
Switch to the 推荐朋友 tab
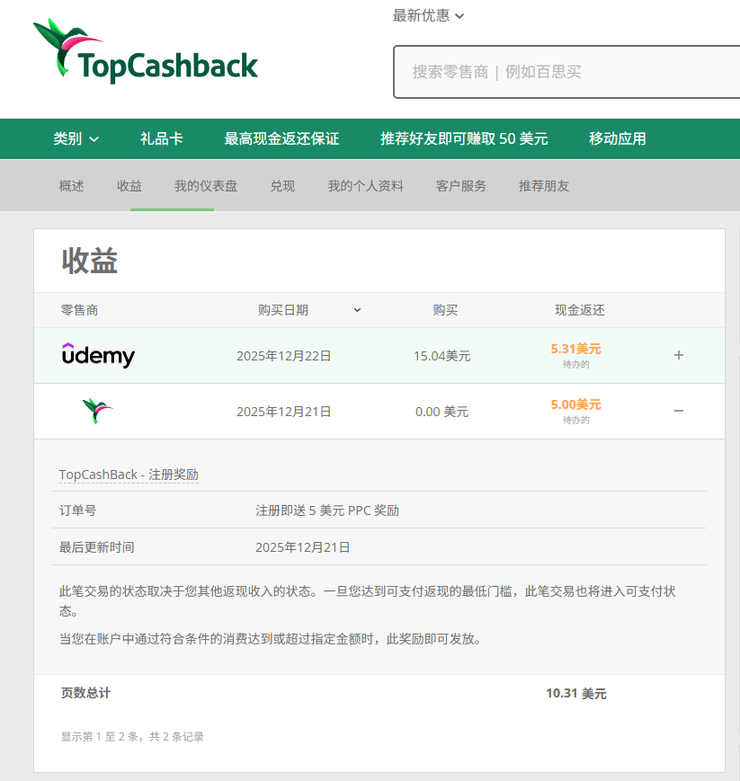[544, 186]
